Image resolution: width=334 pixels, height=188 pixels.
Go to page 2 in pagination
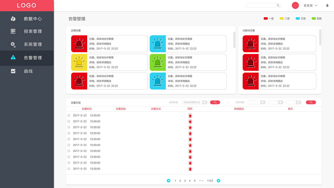[x=180, y=181]
